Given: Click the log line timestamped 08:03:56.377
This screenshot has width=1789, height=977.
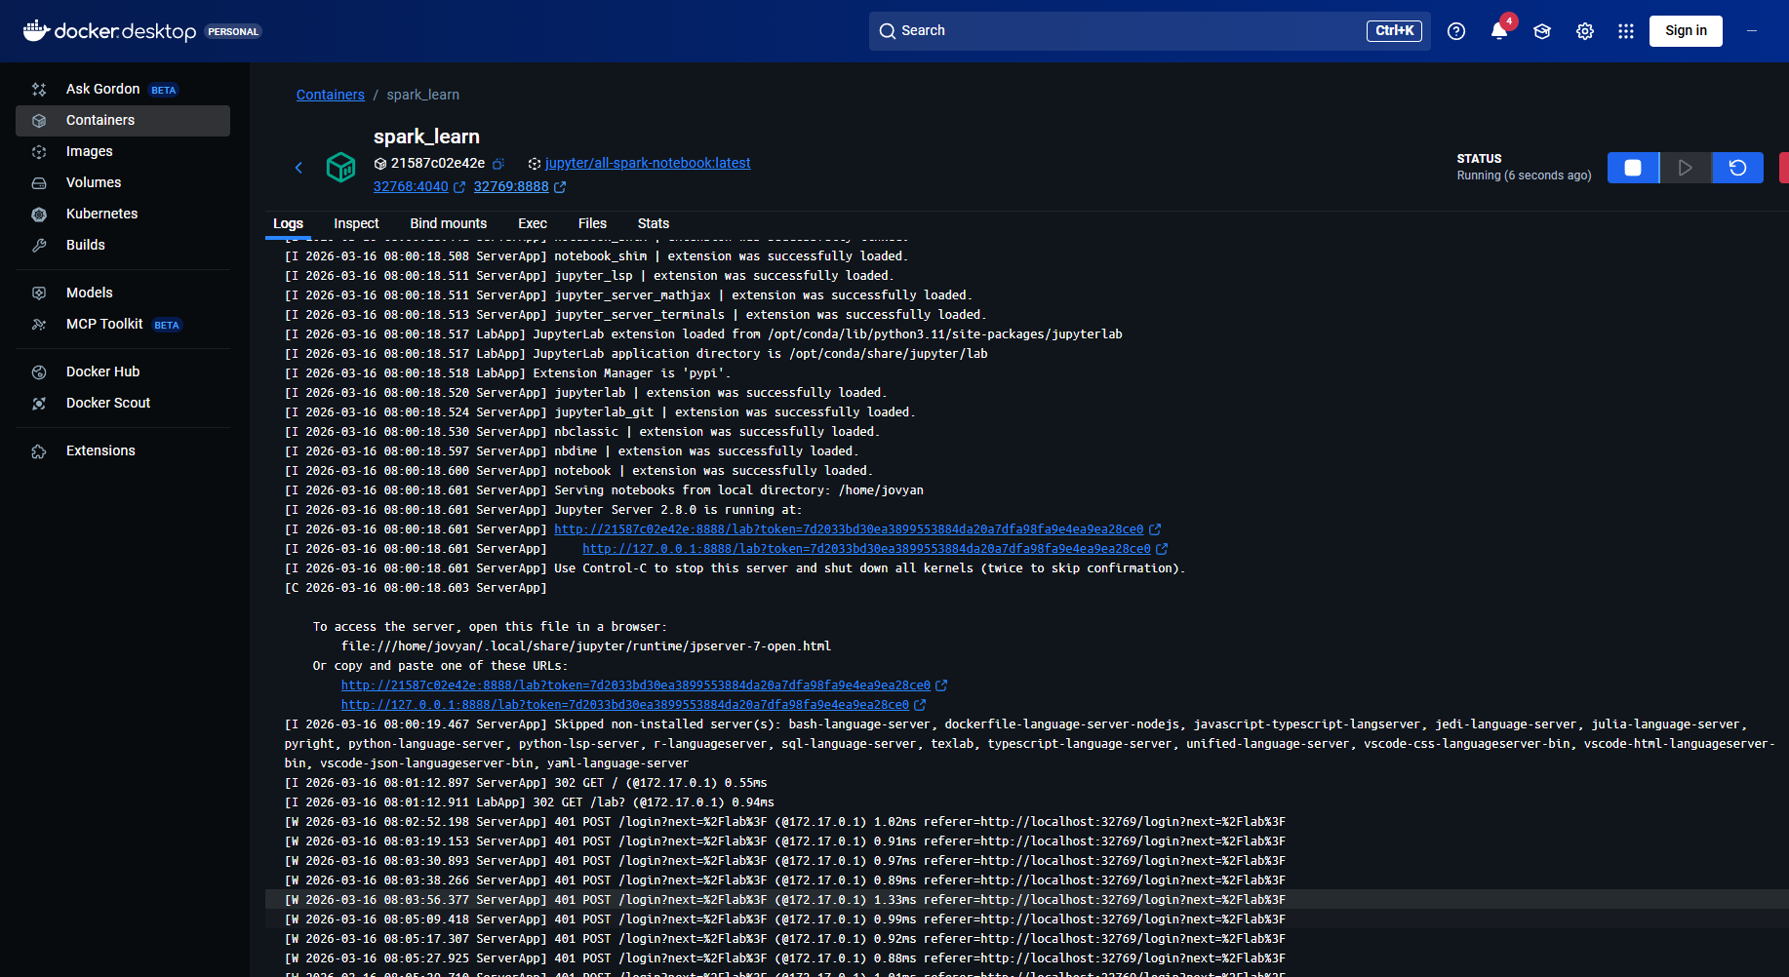Looking at the screenshot, I should click(x=1027, y=900).
